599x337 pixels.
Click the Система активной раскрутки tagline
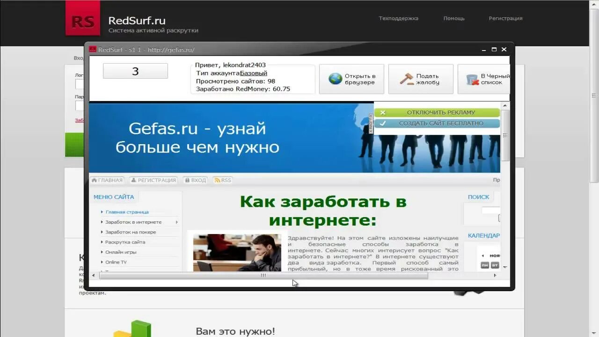tap(153, 30)
